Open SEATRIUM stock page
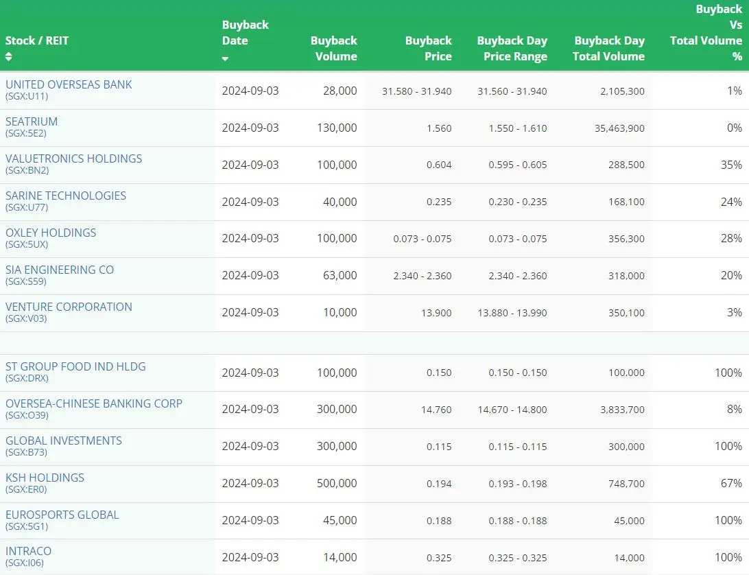The image size is (749, 575). 32,122
